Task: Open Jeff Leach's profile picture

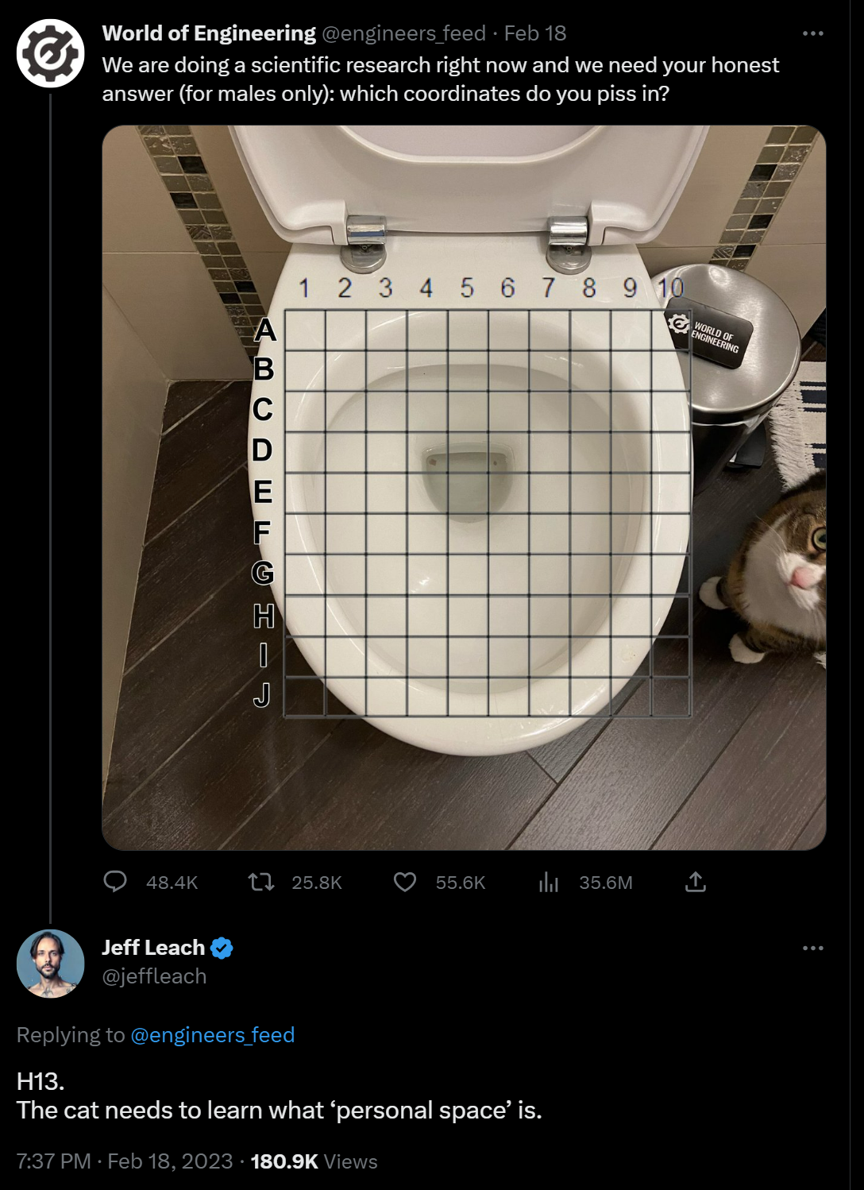Action: coord(50,963)
